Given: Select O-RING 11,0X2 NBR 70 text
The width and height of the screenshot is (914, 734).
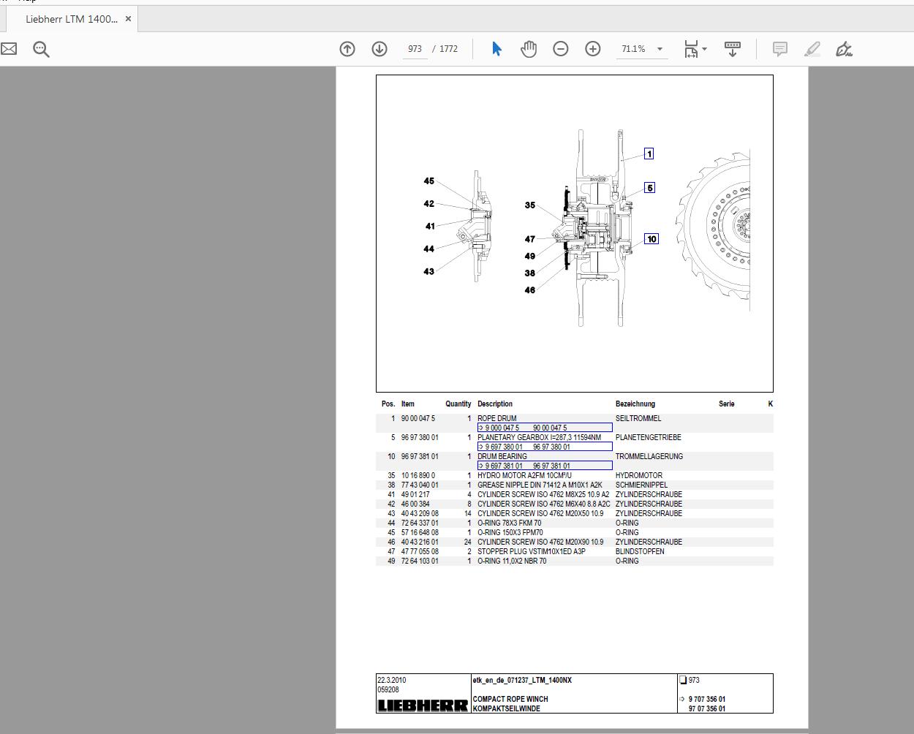Looking at the screenshot, I should tap(512, 561).
